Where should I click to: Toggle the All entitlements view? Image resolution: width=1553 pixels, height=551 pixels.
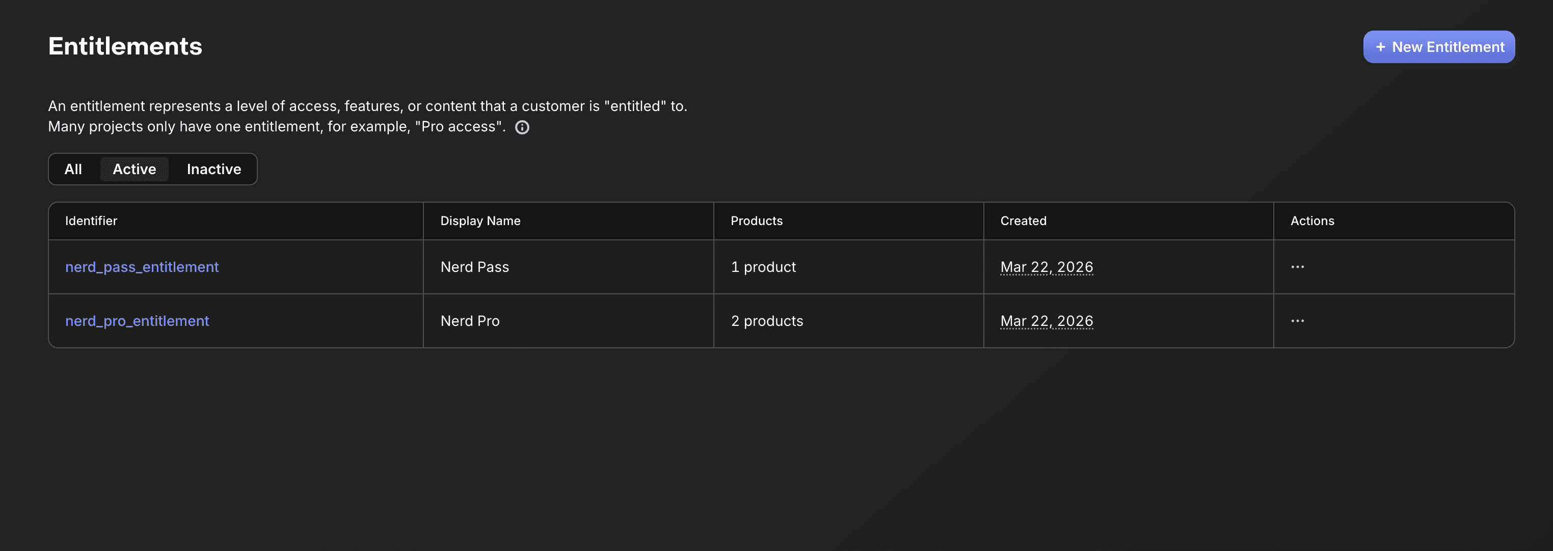(73, 169)
